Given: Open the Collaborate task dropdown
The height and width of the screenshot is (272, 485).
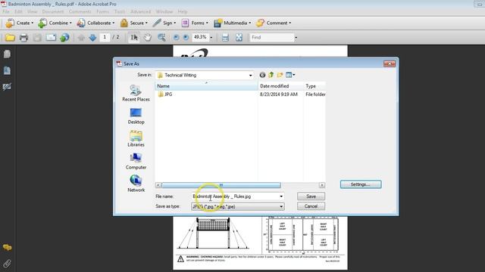Looking at the screenshot, I should [x=95, y=23].
